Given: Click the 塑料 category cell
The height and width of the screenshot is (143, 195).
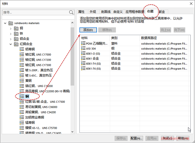Looking at the screenshot, I should click(x=114, y=43).
